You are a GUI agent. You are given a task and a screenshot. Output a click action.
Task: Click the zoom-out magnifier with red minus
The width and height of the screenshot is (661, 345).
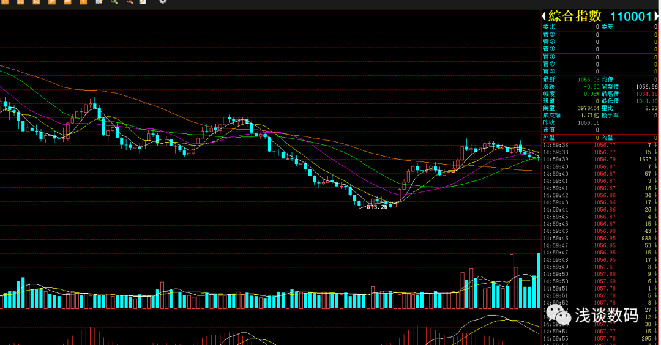pyautogui.click(x=130, y=2)
